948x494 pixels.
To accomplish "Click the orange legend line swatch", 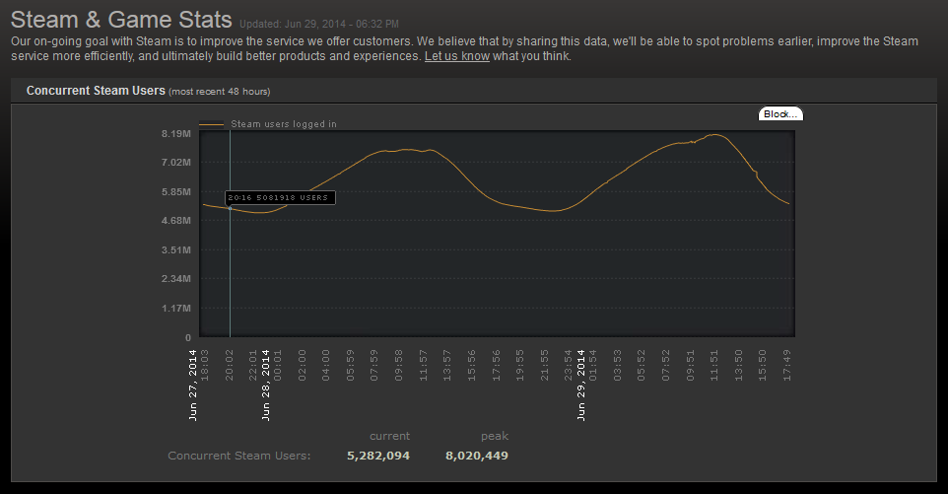I will (212, 125).
